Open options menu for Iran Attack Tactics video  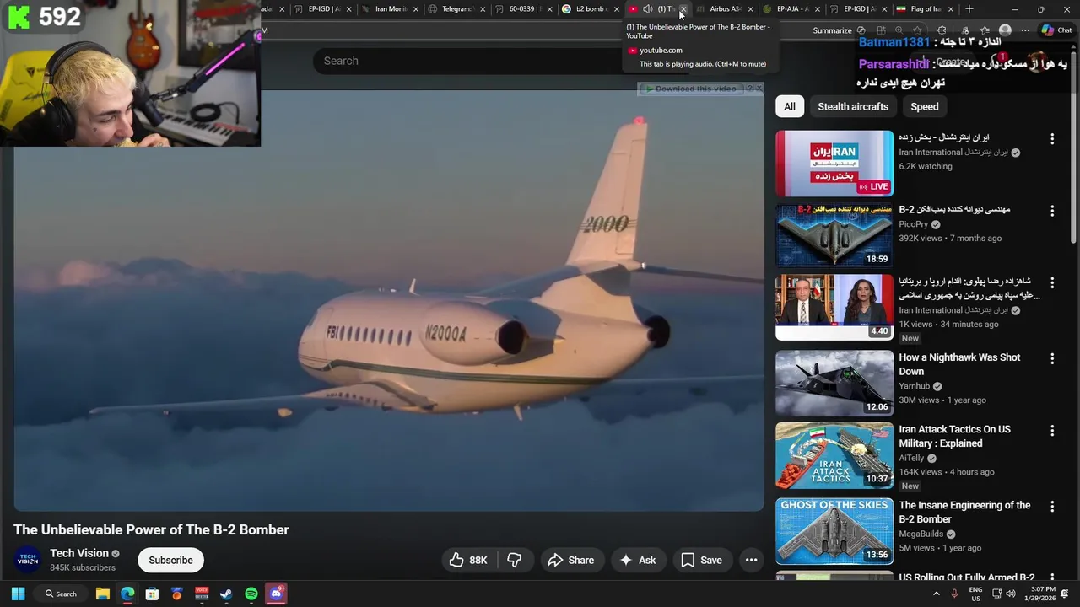point(1051,430)
